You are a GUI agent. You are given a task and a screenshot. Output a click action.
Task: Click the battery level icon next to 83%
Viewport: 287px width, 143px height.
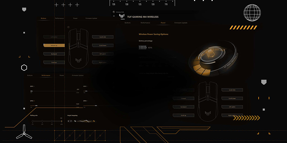143,48
